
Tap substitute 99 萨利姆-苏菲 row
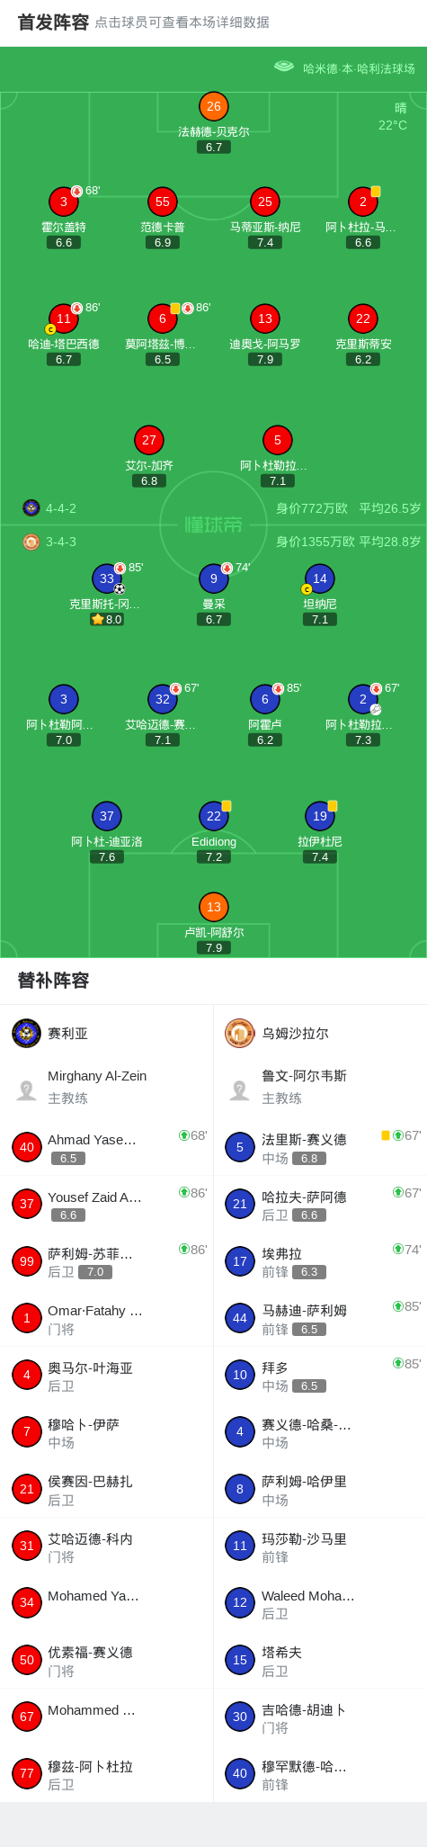coord(107,1261)
